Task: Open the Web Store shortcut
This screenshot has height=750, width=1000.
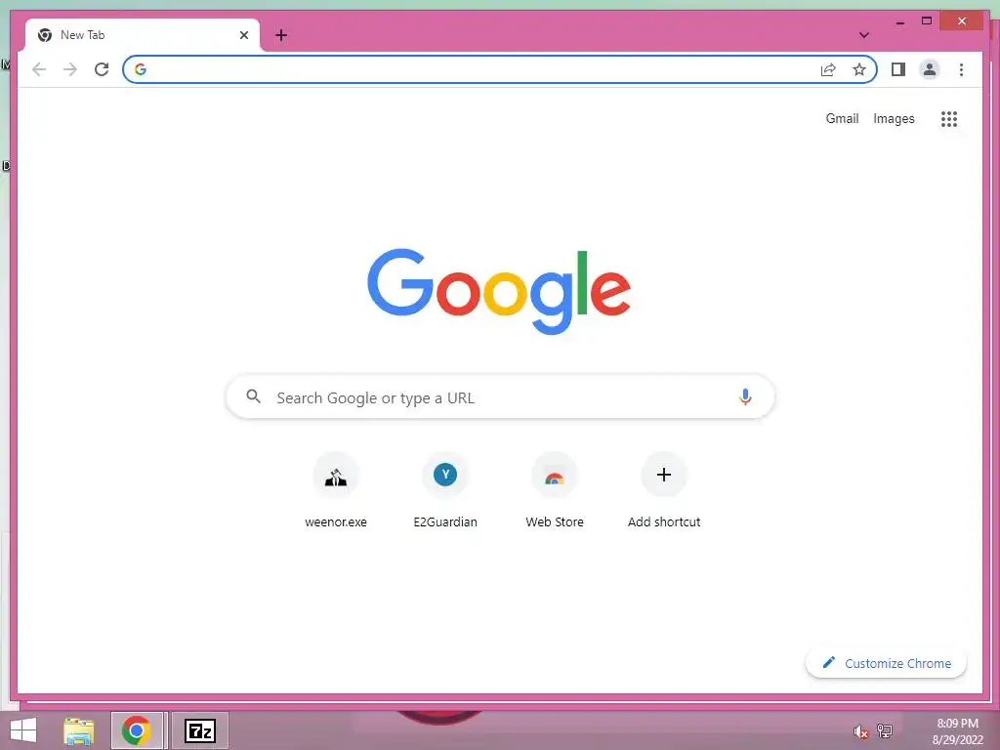Action: click(555, 490)
